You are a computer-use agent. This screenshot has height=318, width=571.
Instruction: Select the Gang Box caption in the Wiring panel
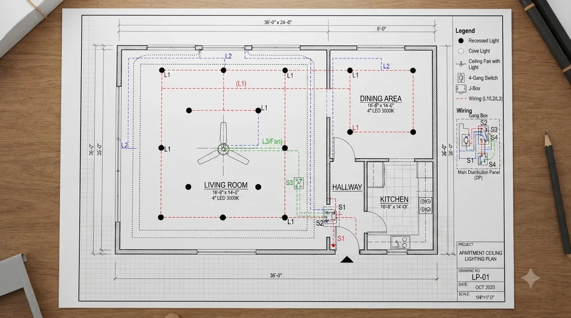tap(478, 116)
